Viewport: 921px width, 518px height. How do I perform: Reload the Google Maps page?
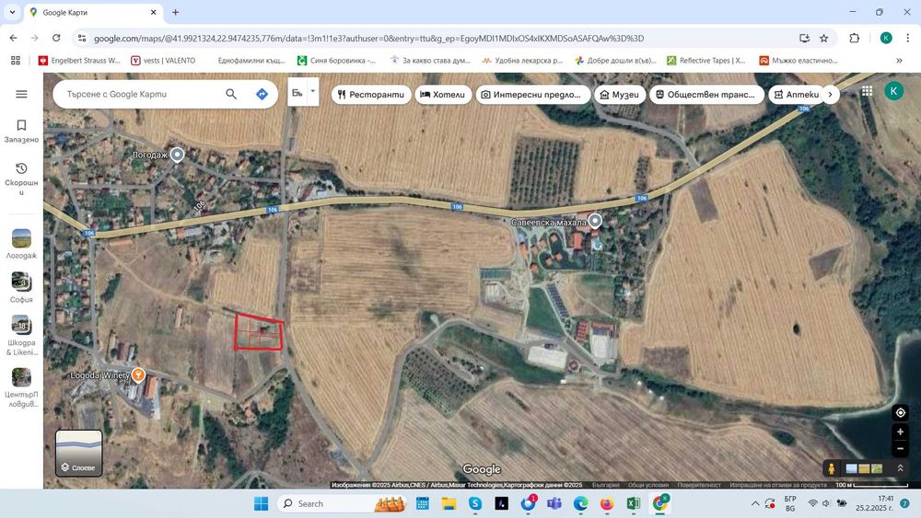(56, 38)
